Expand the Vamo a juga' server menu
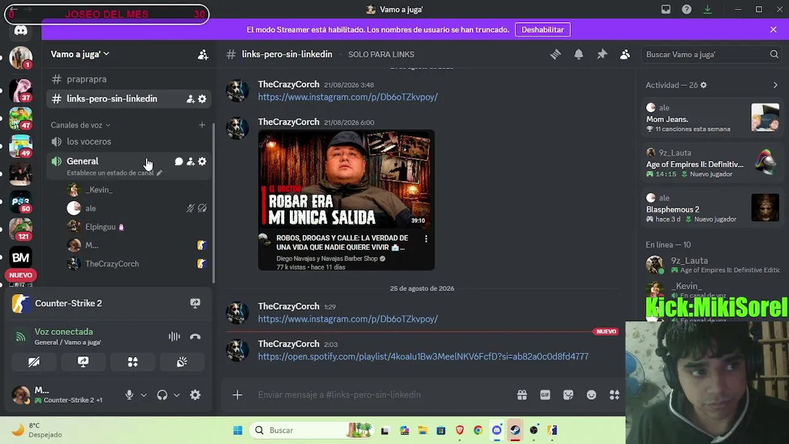 (x=80, y=54)
